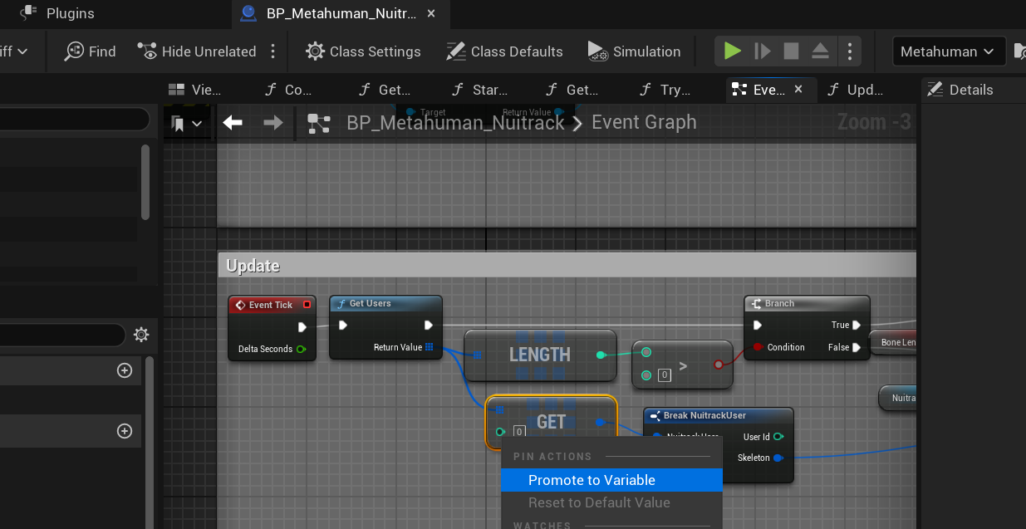Open the Metahuman debug object dropdown
Image resolution: width=1026 pixels, height=529 pixels.
click(949, 51)
